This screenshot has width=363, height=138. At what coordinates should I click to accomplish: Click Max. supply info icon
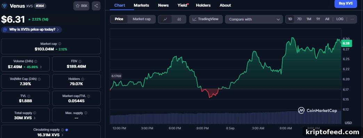pos(86,113)
